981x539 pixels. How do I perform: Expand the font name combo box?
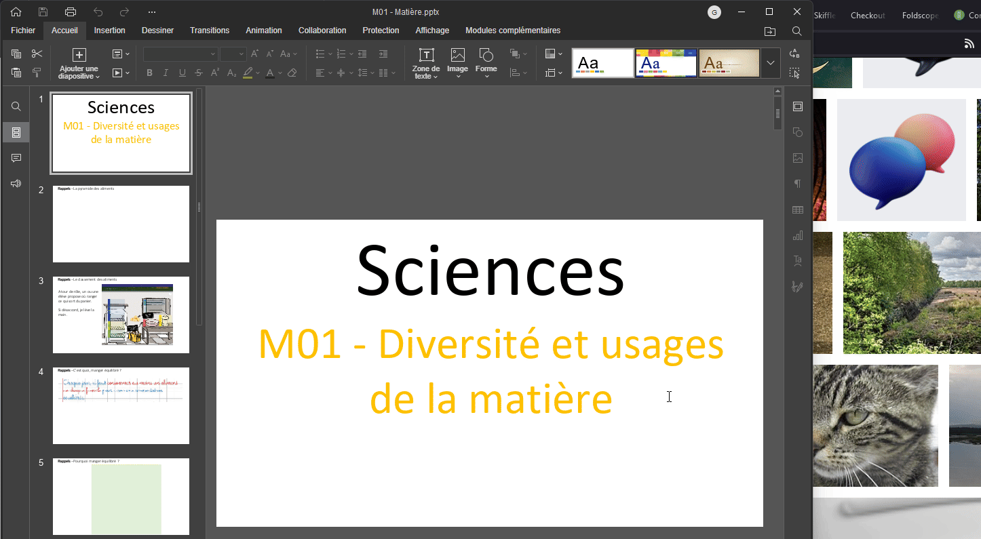point(212,54)
